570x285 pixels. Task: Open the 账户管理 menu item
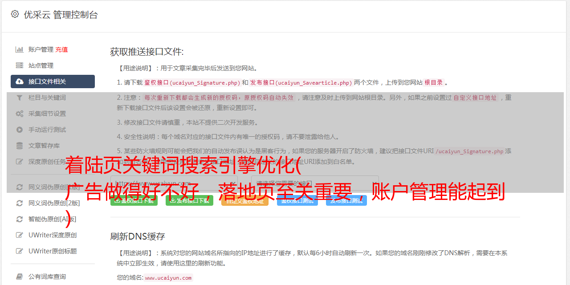tap(41, 49)
